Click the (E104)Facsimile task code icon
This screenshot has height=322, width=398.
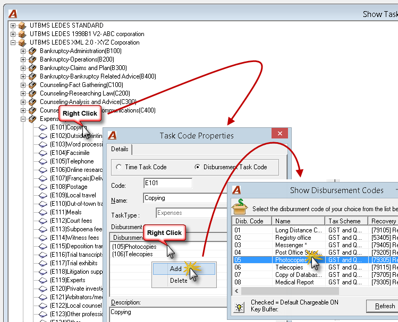click(x=43, y=153)
